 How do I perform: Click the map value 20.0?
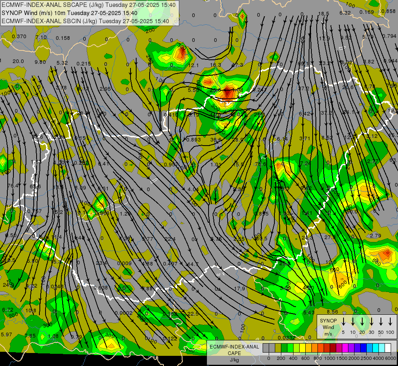click(18, 61)
